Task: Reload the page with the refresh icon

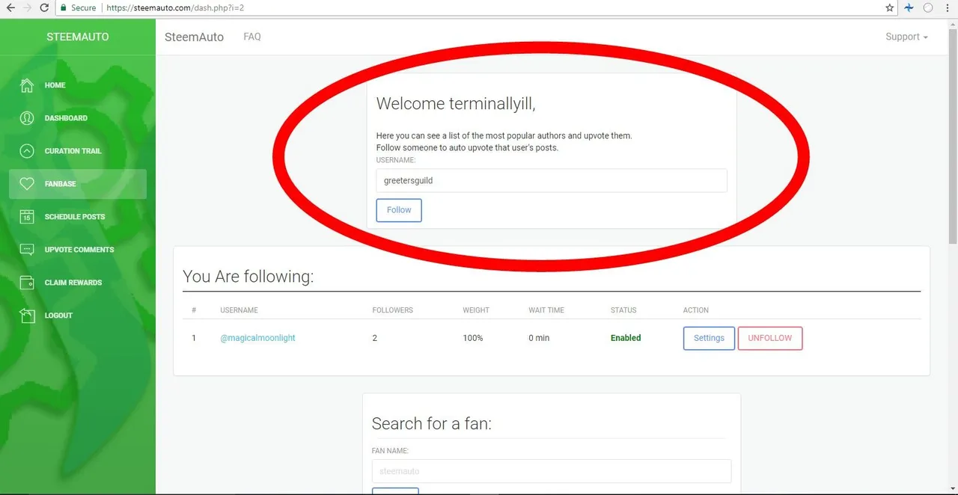Action: (45, 7)
